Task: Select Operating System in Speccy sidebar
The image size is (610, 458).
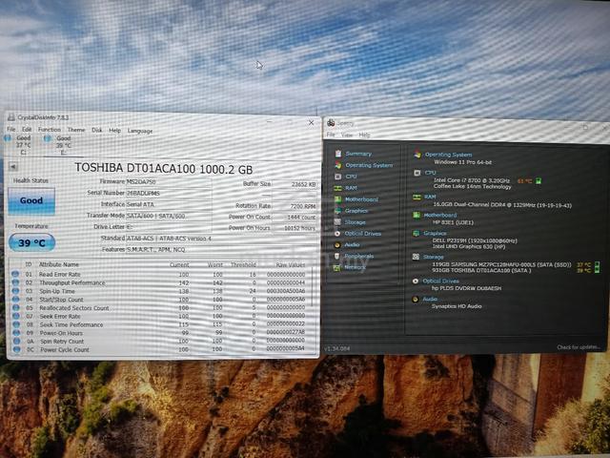Action: click(x=369, y=165)
